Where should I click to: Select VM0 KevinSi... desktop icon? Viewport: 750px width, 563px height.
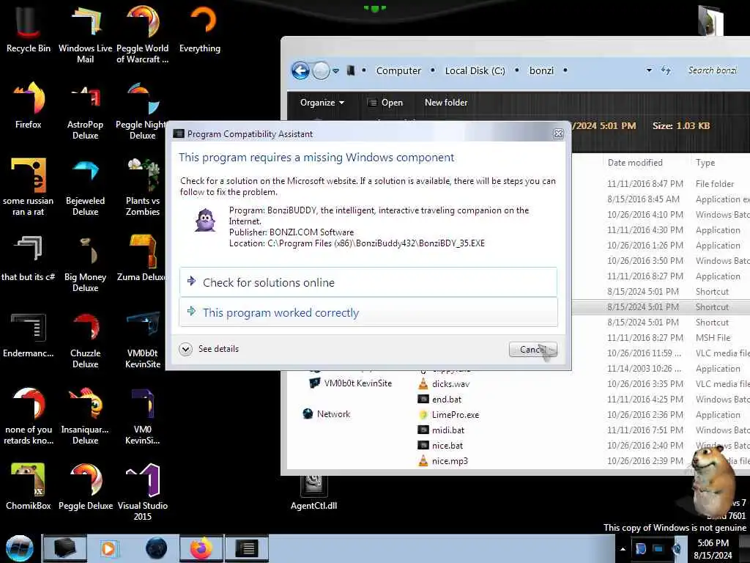[x=143, y=416]
